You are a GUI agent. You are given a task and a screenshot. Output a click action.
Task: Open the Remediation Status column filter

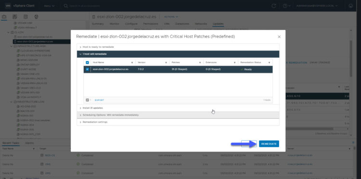pyautogui.click(x=269, y=63)
